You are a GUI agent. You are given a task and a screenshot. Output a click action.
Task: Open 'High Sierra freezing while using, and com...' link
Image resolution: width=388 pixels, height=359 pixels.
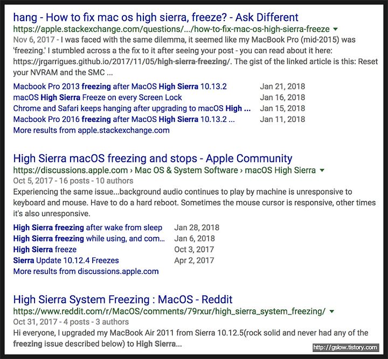(x=89, y=238)
